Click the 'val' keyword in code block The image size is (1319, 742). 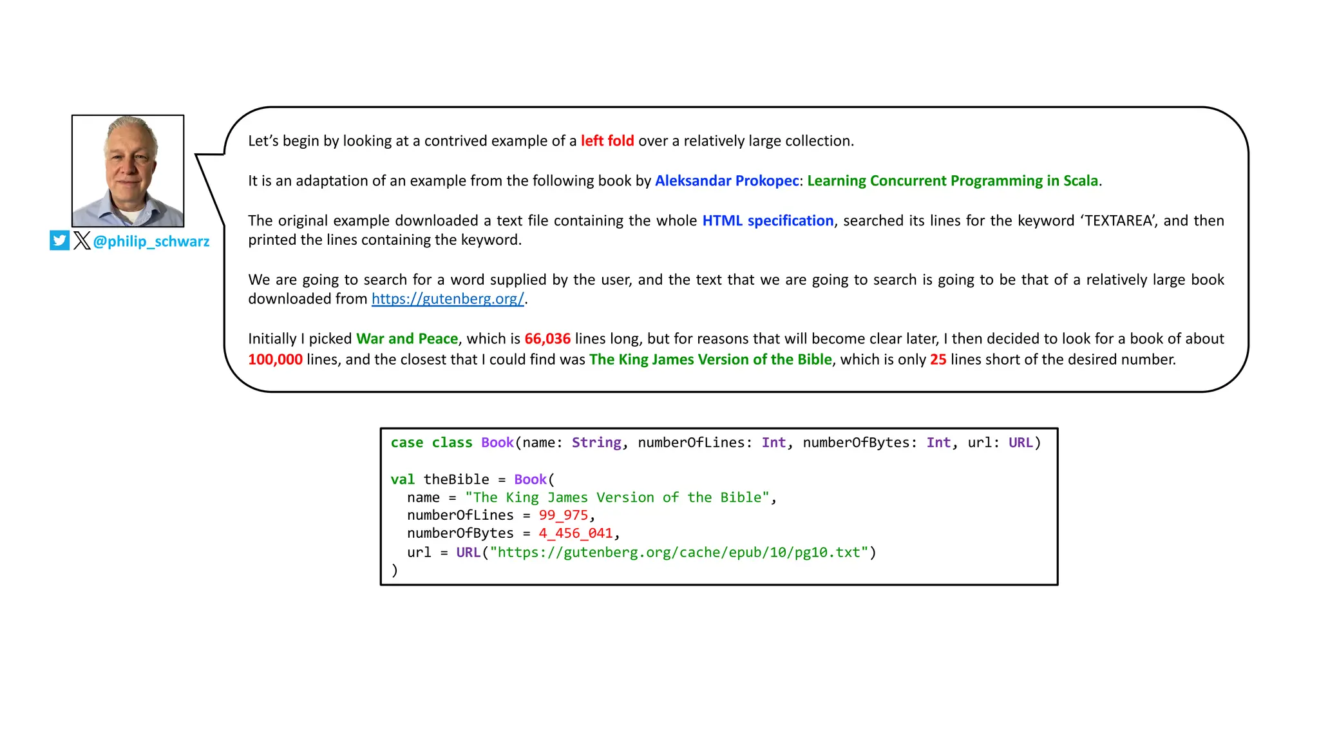[x=402, y=479]
